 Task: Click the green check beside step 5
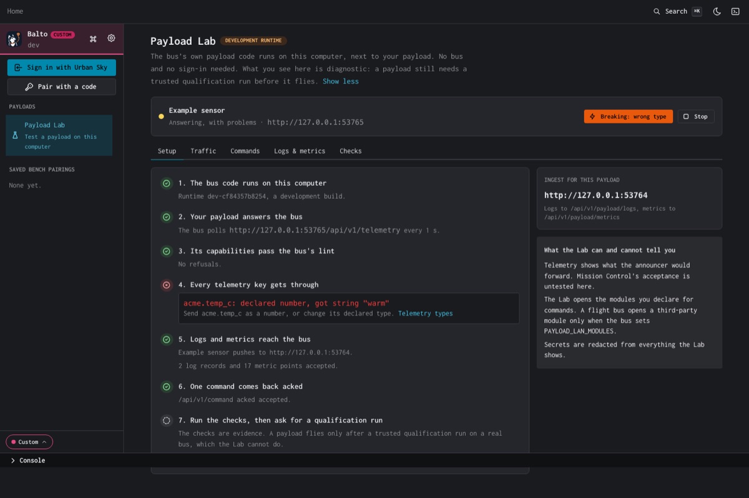(167, 340)
